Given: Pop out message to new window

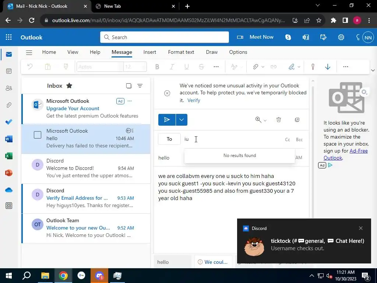Looking at the screenshot, I should click(x=297, y=120).
